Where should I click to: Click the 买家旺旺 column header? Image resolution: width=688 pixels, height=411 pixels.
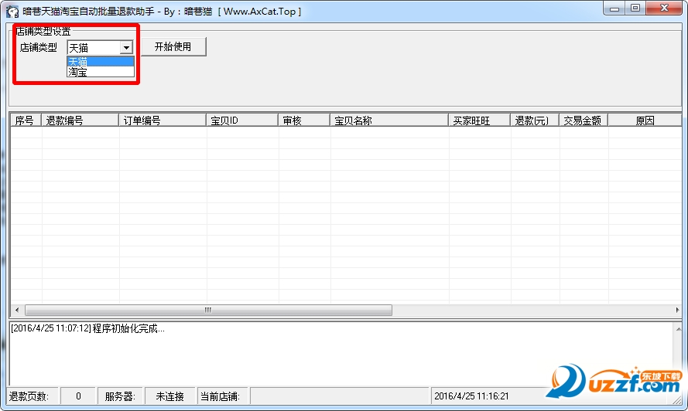479,121
